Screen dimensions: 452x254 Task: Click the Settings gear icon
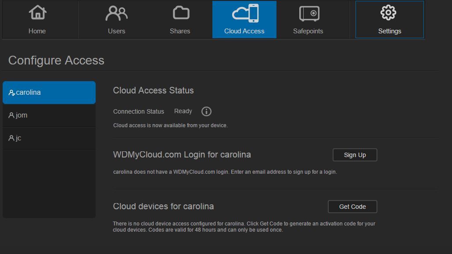pos(388,13)
